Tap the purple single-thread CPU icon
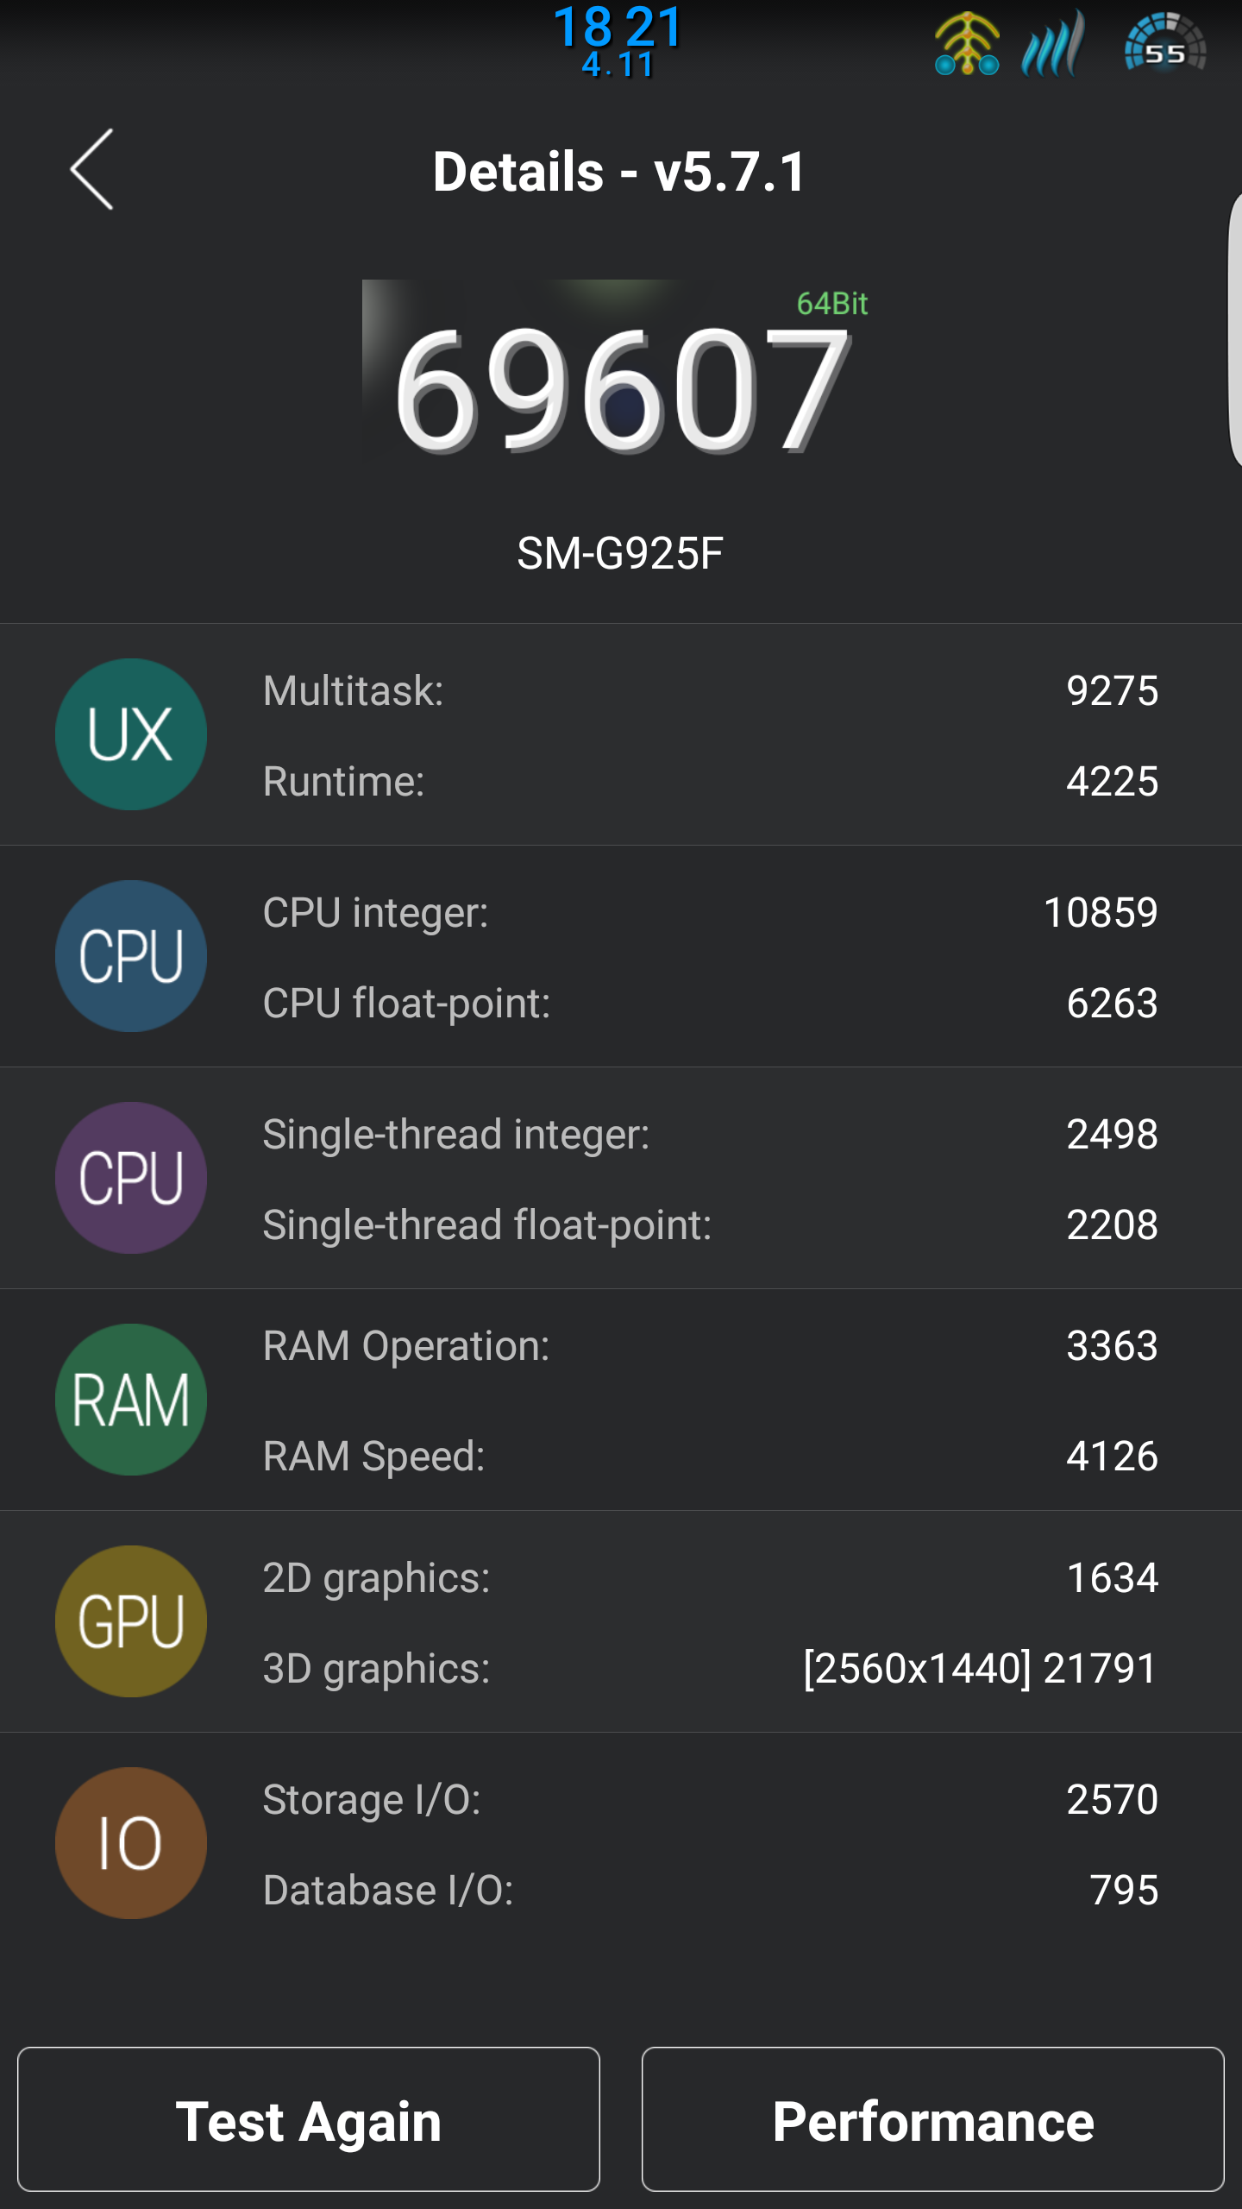 [131, 1178]
